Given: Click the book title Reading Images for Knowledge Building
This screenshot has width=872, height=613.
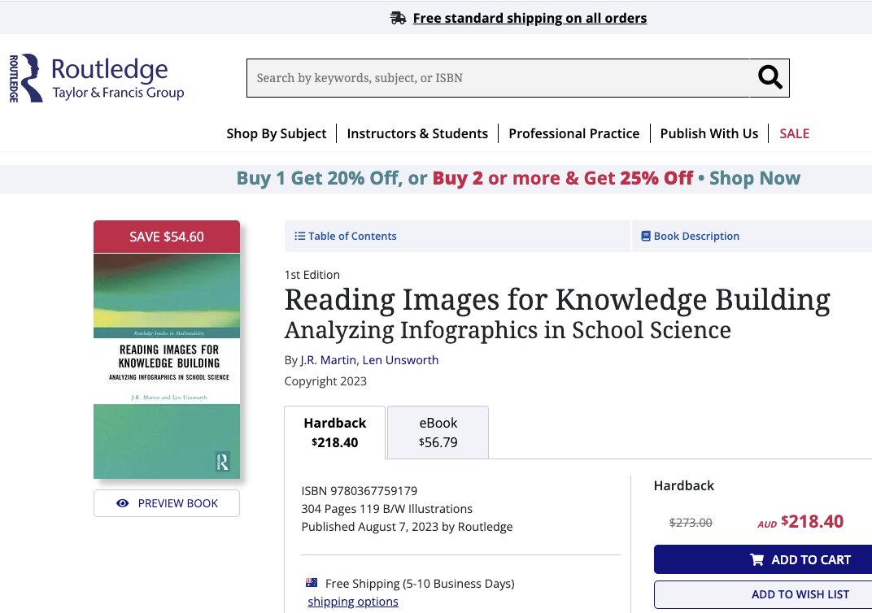Looking at the screenshot, I should tap(557, 300).
